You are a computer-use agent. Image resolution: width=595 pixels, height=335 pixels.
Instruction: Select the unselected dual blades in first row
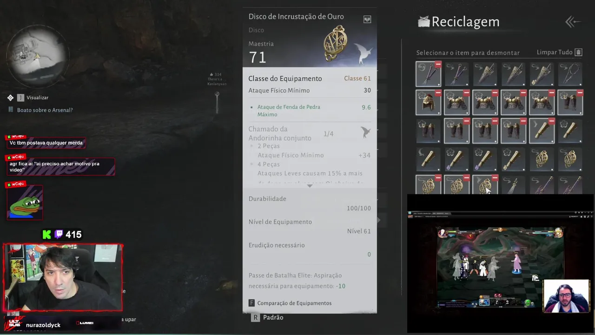(456, 74)
